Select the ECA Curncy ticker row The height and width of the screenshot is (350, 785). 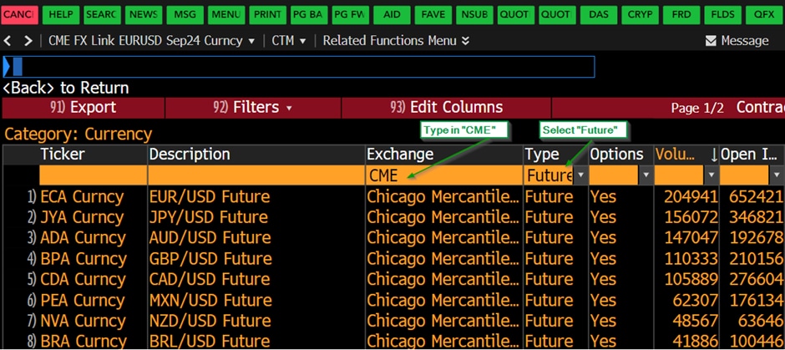(x=82, y=197)
